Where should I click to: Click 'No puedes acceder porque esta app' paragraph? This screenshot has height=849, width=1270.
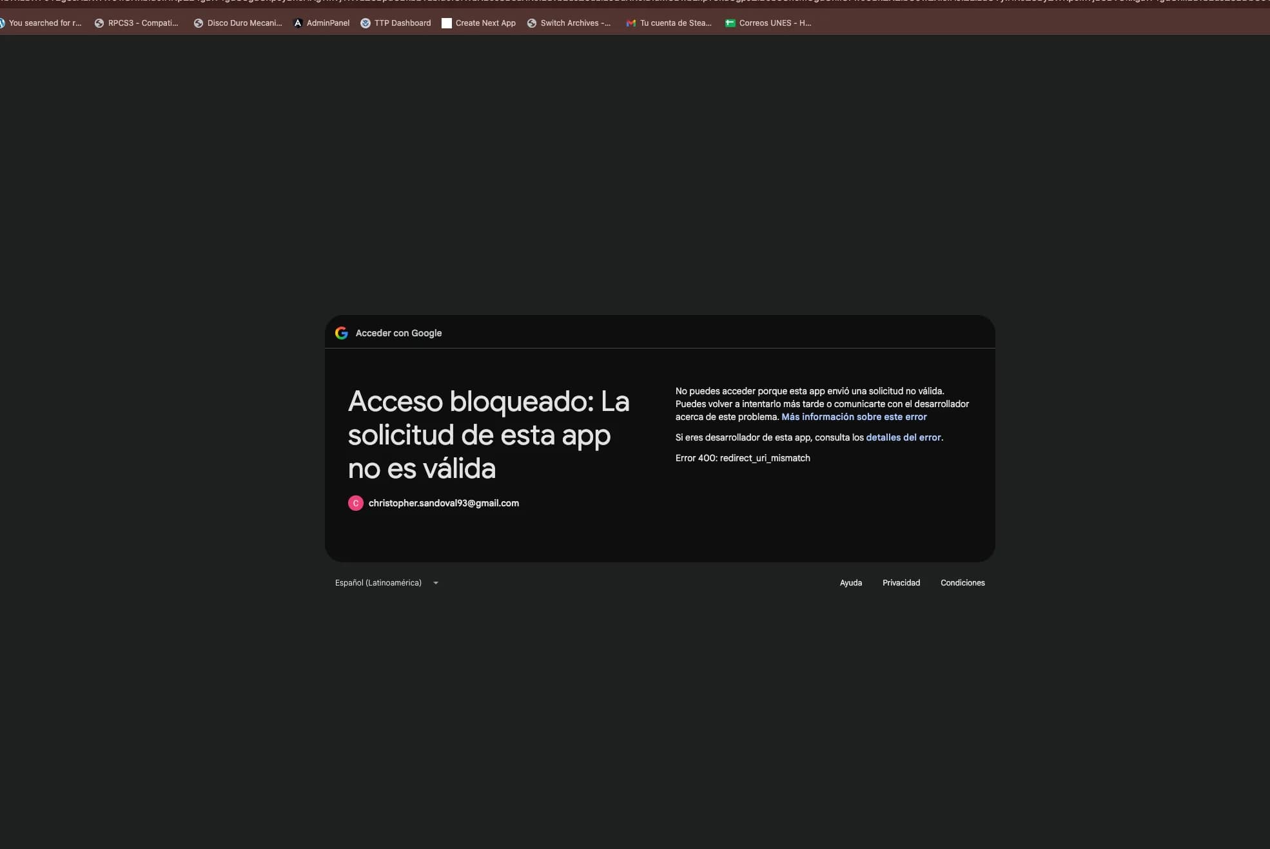click(822, 404)
